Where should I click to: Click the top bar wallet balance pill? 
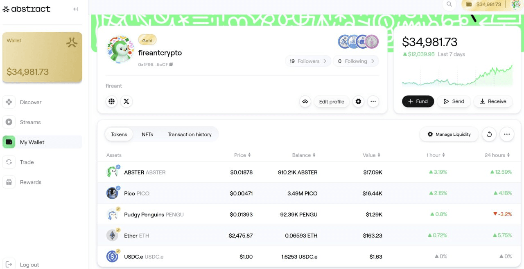[x=483, y=4]
